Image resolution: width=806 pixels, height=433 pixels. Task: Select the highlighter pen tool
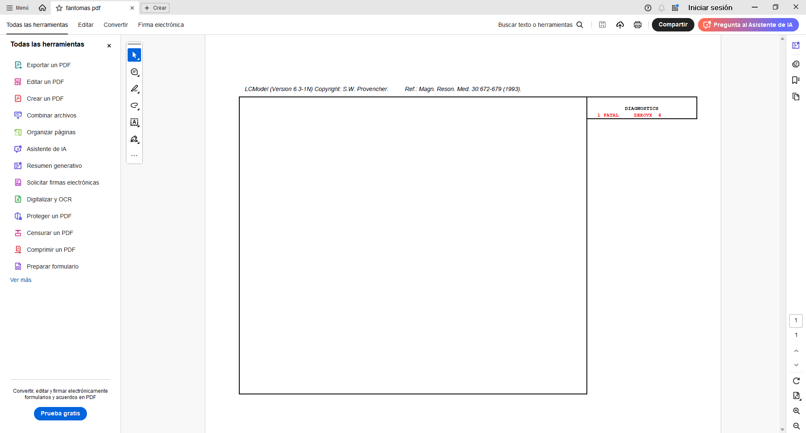pos(134,89)
